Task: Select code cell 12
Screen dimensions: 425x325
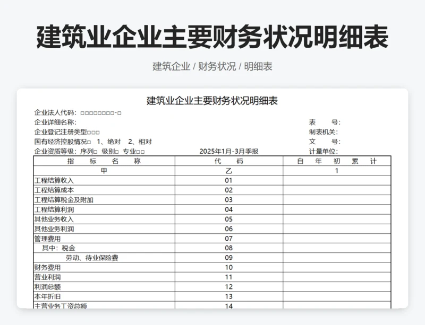Action: 229,287
